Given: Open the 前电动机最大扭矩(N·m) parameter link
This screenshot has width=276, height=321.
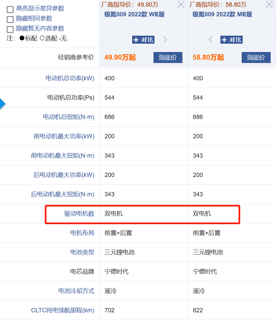Looking at the screenshot, I should click(63, 156).
